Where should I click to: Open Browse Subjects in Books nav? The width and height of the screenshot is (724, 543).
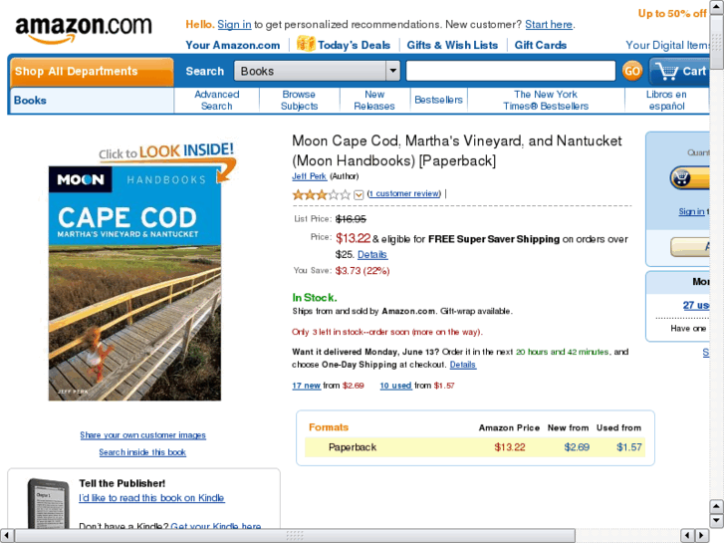tap(299, 100)
